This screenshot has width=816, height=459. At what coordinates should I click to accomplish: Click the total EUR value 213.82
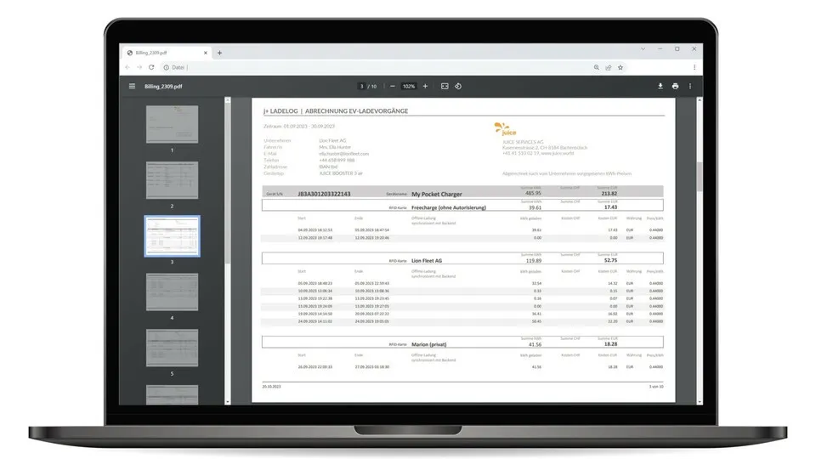[609, 194]
